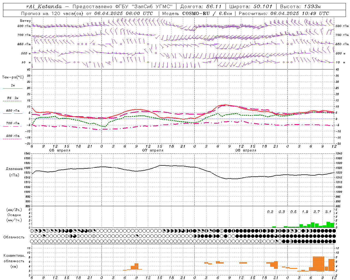Click the precipitation total '2.7'
Screen dimensions: 350x280
pos(317,212)
